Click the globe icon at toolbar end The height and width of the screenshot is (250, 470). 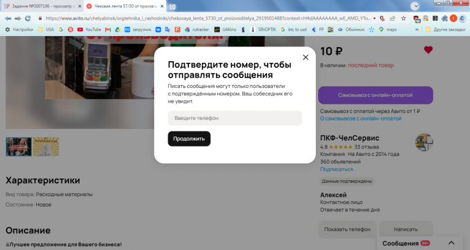pyautogui.click(x=463, y=18)
